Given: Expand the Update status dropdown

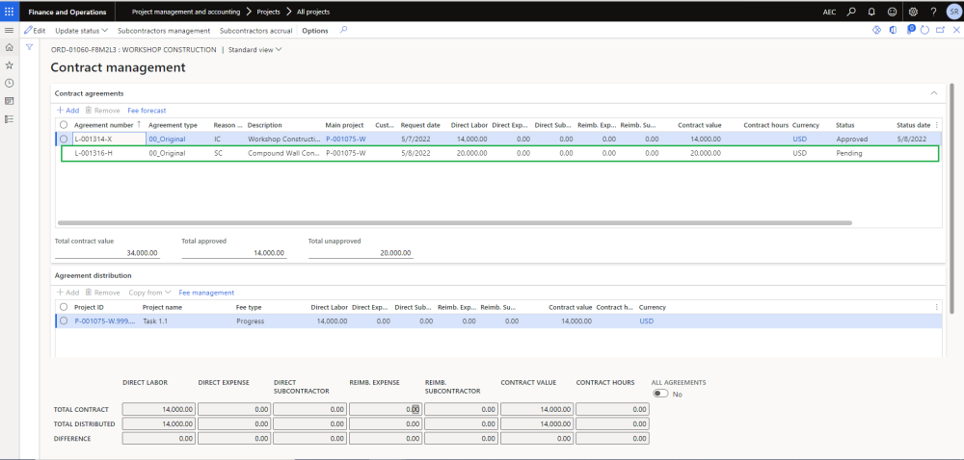Looking at the screenshot, I should coord(82,31).
